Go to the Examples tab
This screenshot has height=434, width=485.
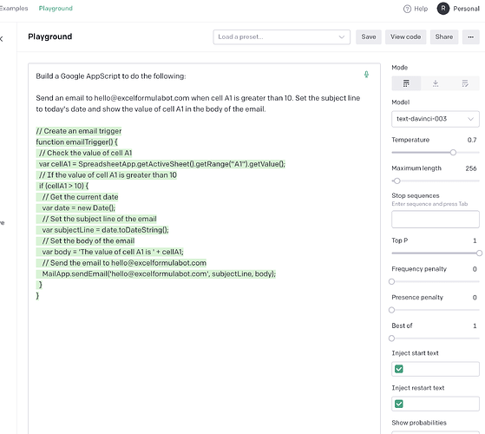tap(14, 9)
